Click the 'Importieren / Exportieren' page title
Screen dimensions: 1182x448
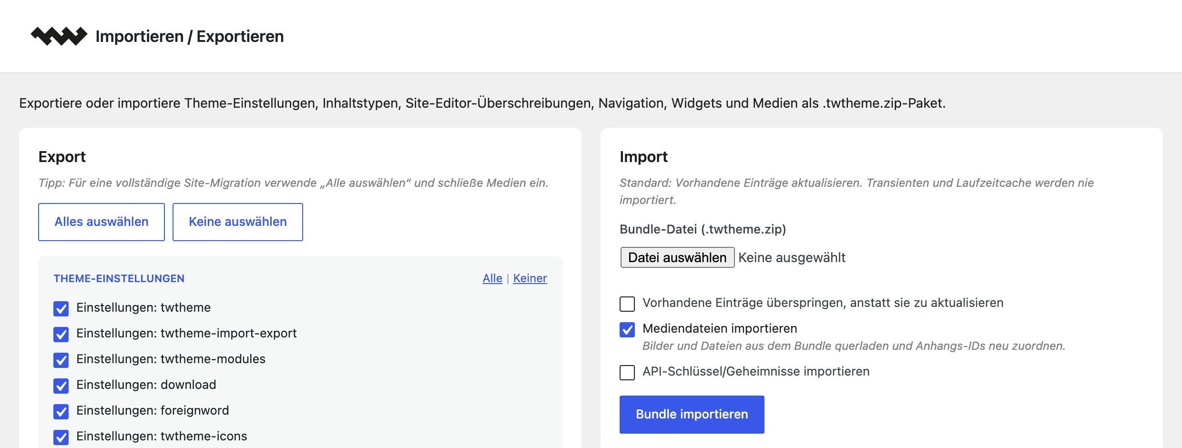[x=190, y=36]
